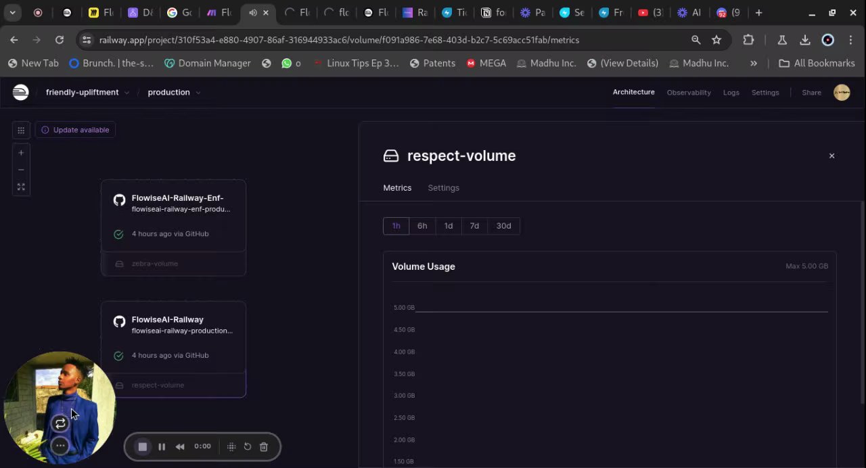Open the Observability tab
The height and width of the screenshot is (468, 866).
tap(689, 93)
